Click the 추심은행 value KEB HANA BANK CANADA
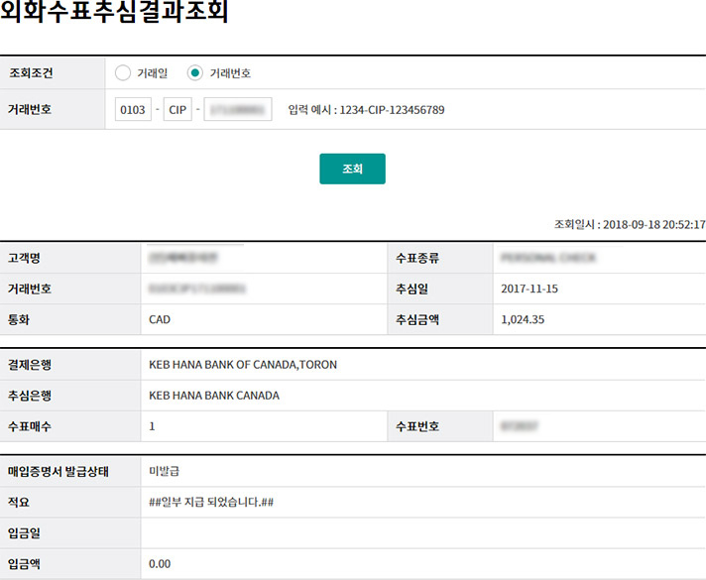Image resolution: width=706 pixels, height=580 pixels. [214, 396]
